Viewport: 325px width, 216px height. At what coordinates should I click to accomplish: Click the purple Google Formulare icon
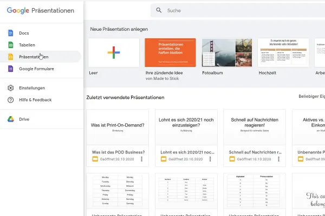click(11, 69)
